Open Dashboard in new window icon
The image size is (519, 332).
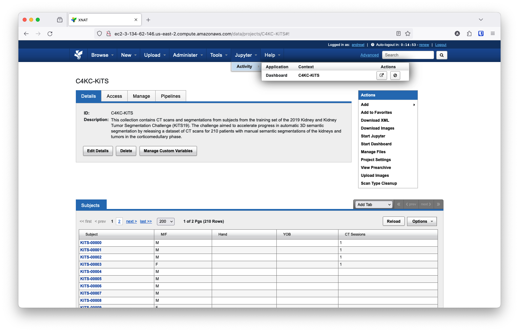381,75
